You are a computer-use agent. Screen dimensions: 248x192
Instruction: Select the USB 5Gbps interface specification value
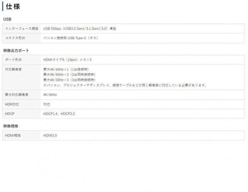coord(80,29)
